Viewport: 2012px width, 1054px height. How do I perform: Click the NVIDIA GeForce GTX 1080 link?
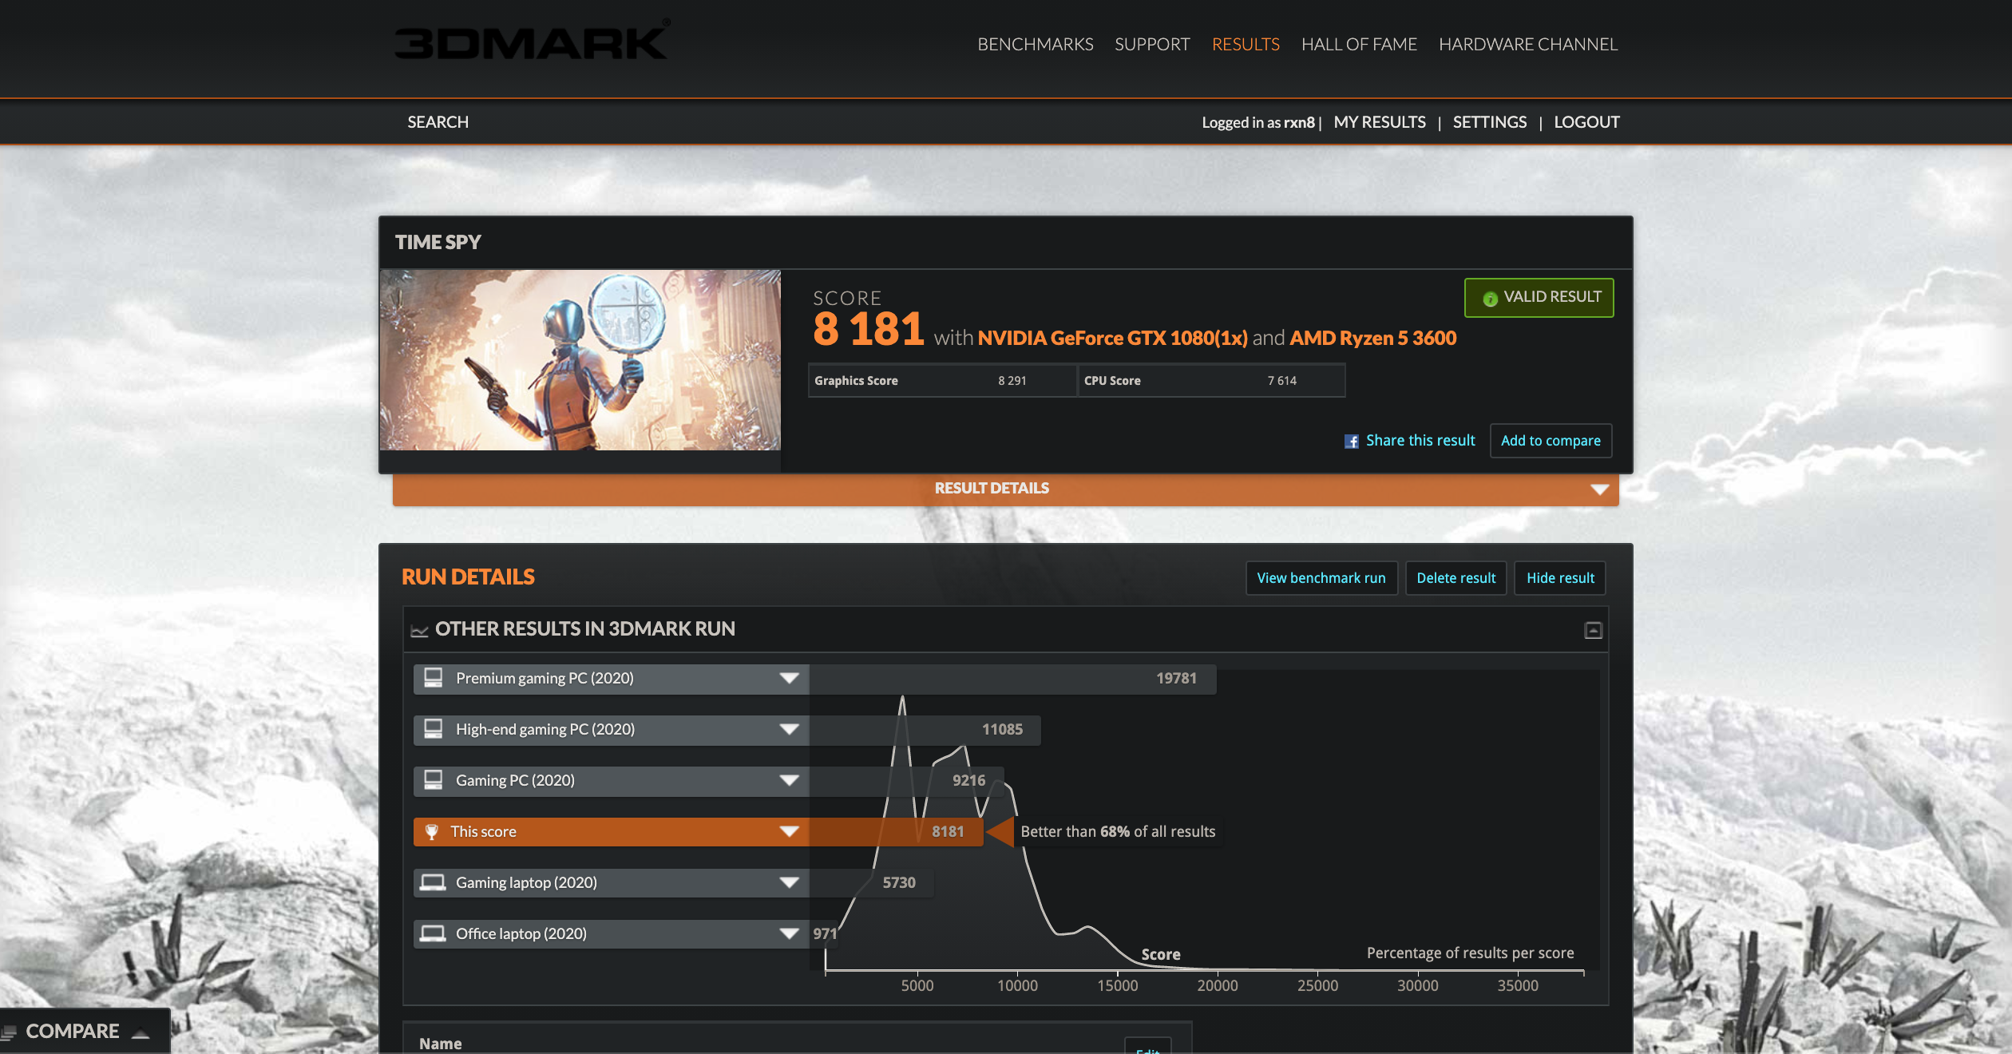(x=1112, y=339)
